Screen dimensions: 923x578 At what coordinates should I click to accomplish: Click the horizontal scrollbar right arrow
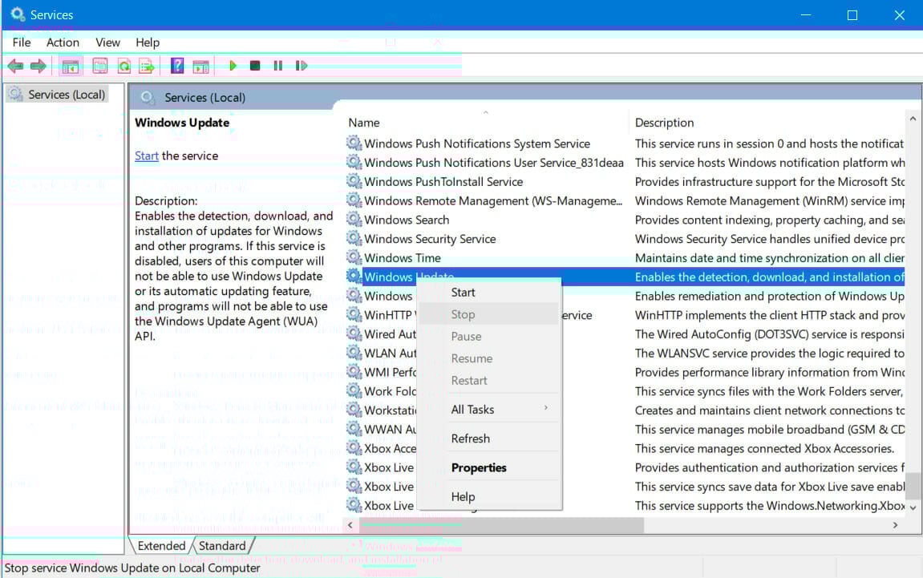click(x=895, y=525)
